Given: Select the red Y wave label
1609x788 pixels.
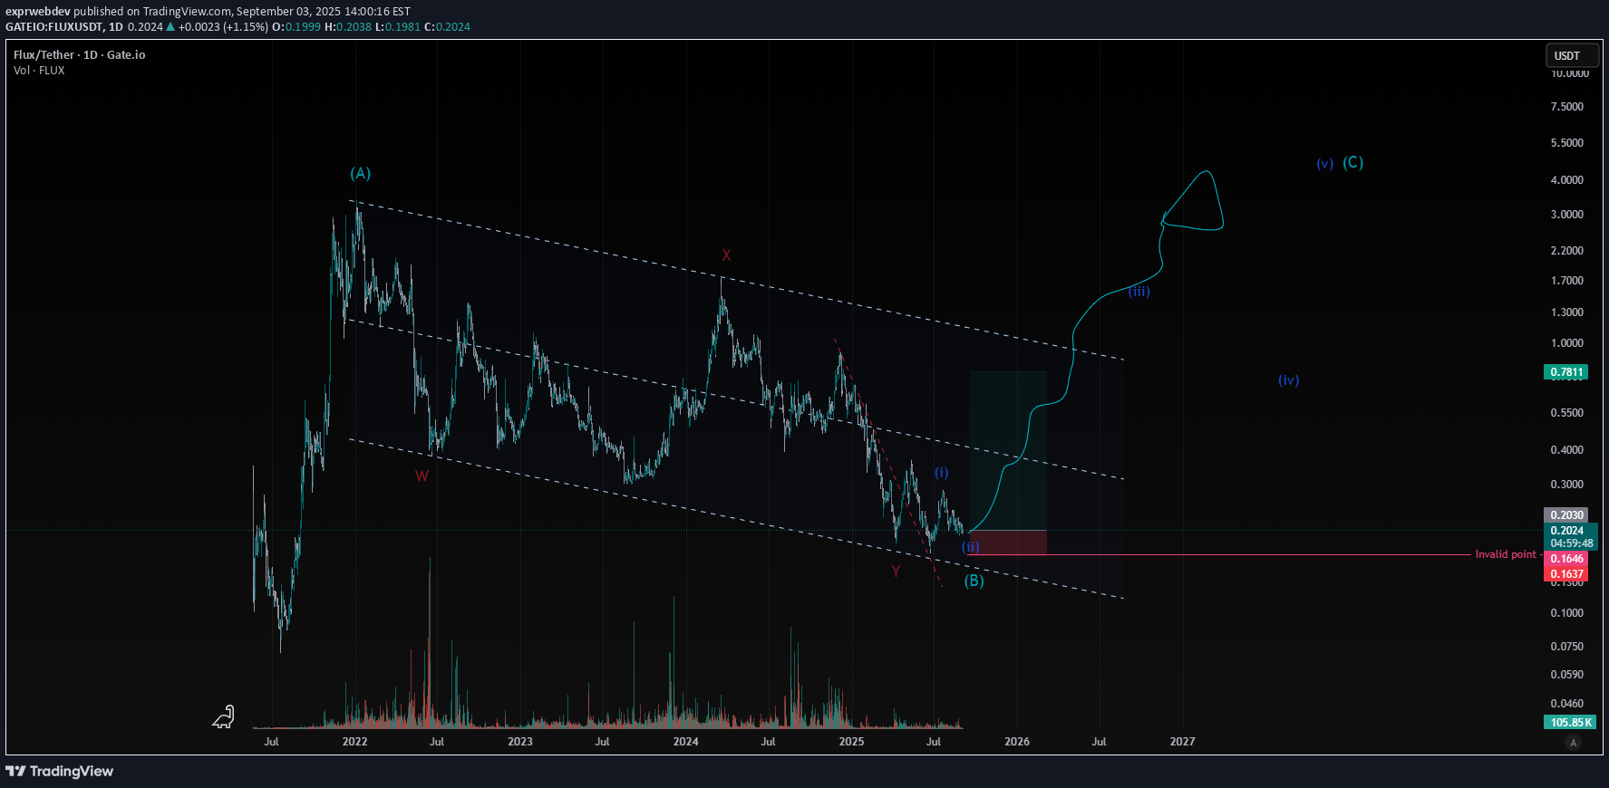Looking at the screenshot, I should pos(896,571).
